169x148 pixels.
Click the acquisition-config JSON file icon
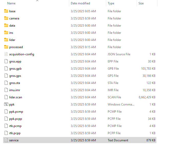(6, 54)
